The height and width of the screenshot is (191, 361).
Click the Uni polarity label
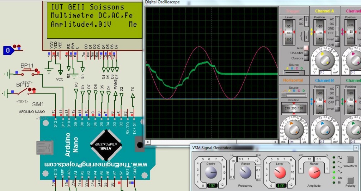(340, 178)
